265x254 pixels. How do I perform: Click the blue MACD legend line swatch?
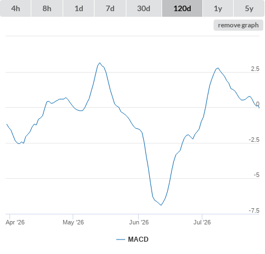pyautogui.click(x=121, y=239)
